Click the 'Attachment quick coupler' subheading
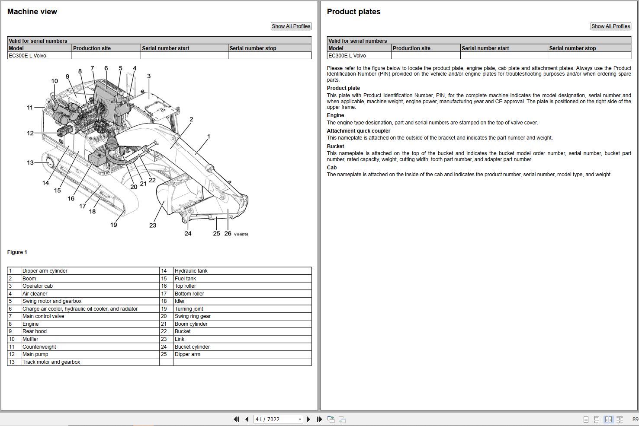 (x=359, y=131)
